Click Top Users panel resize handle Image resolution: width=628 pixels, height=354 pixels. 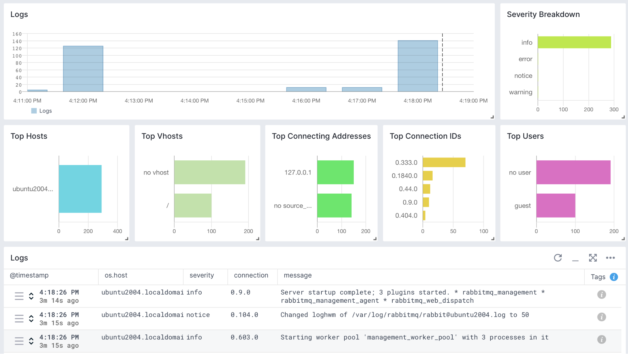(x=623, y=239)
